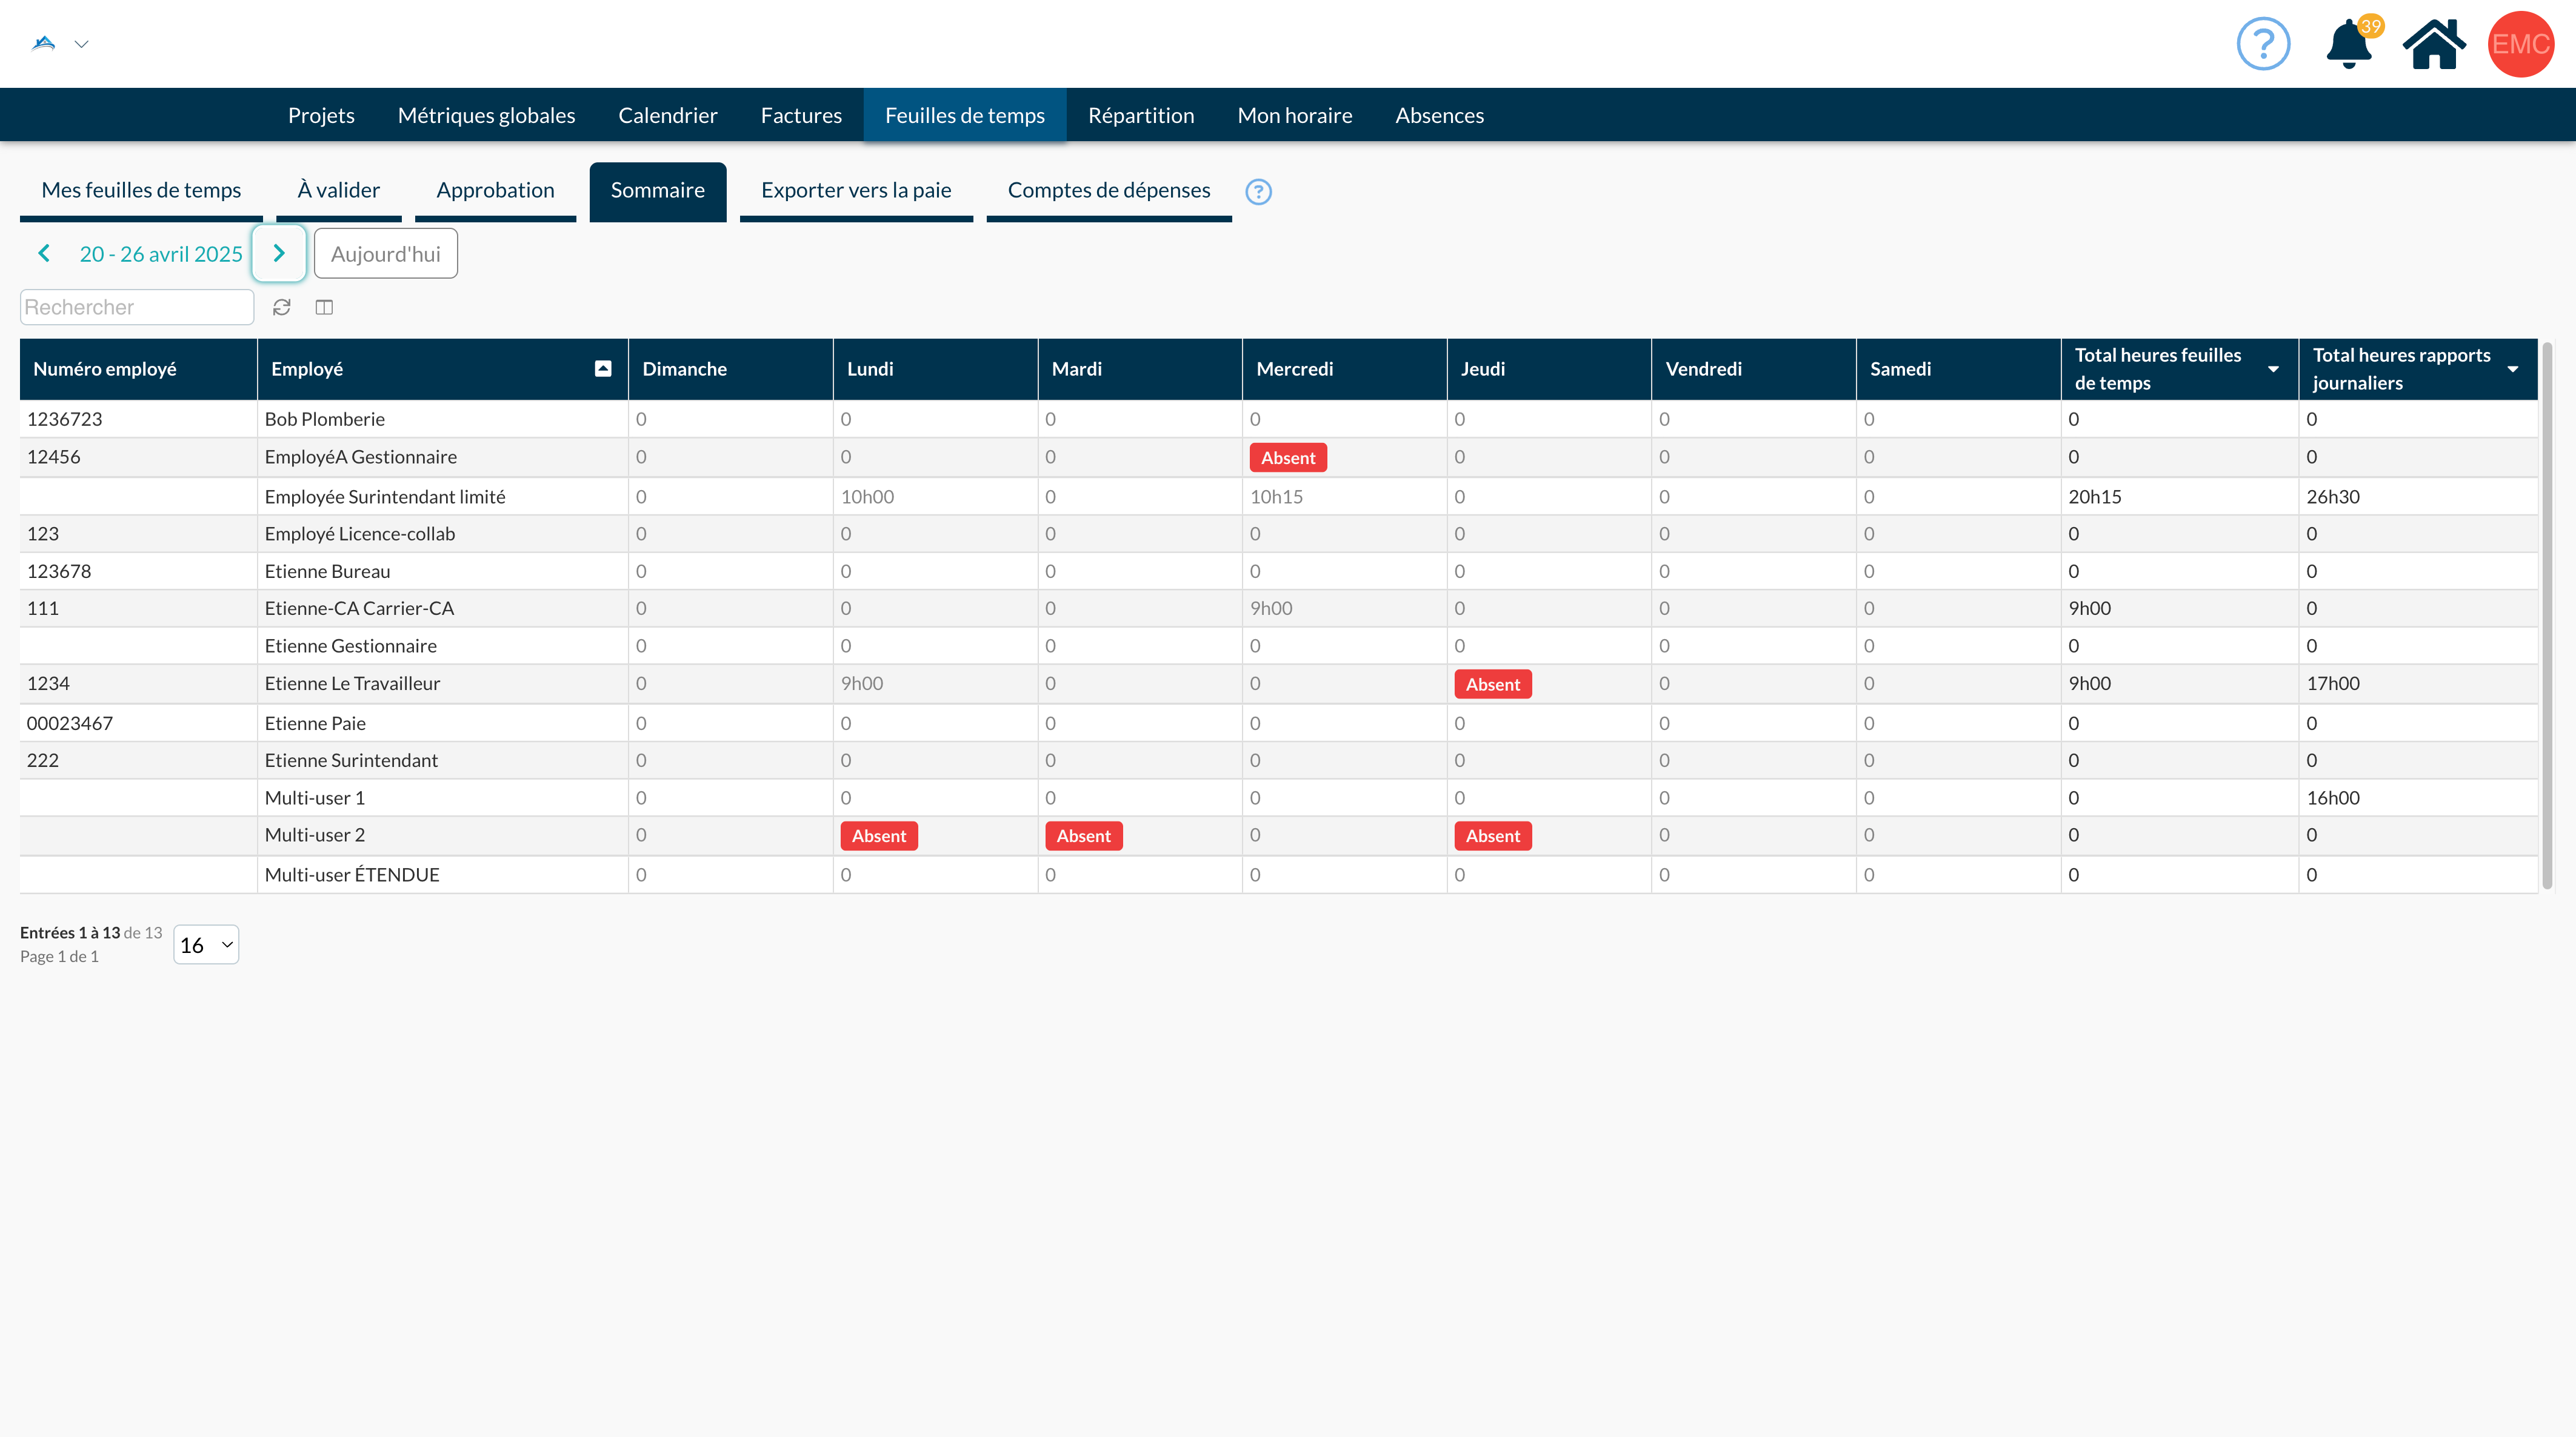Click the Aujourd'hui button
The height and width of the screenshot is (1437, 2576).
[385, 254]
